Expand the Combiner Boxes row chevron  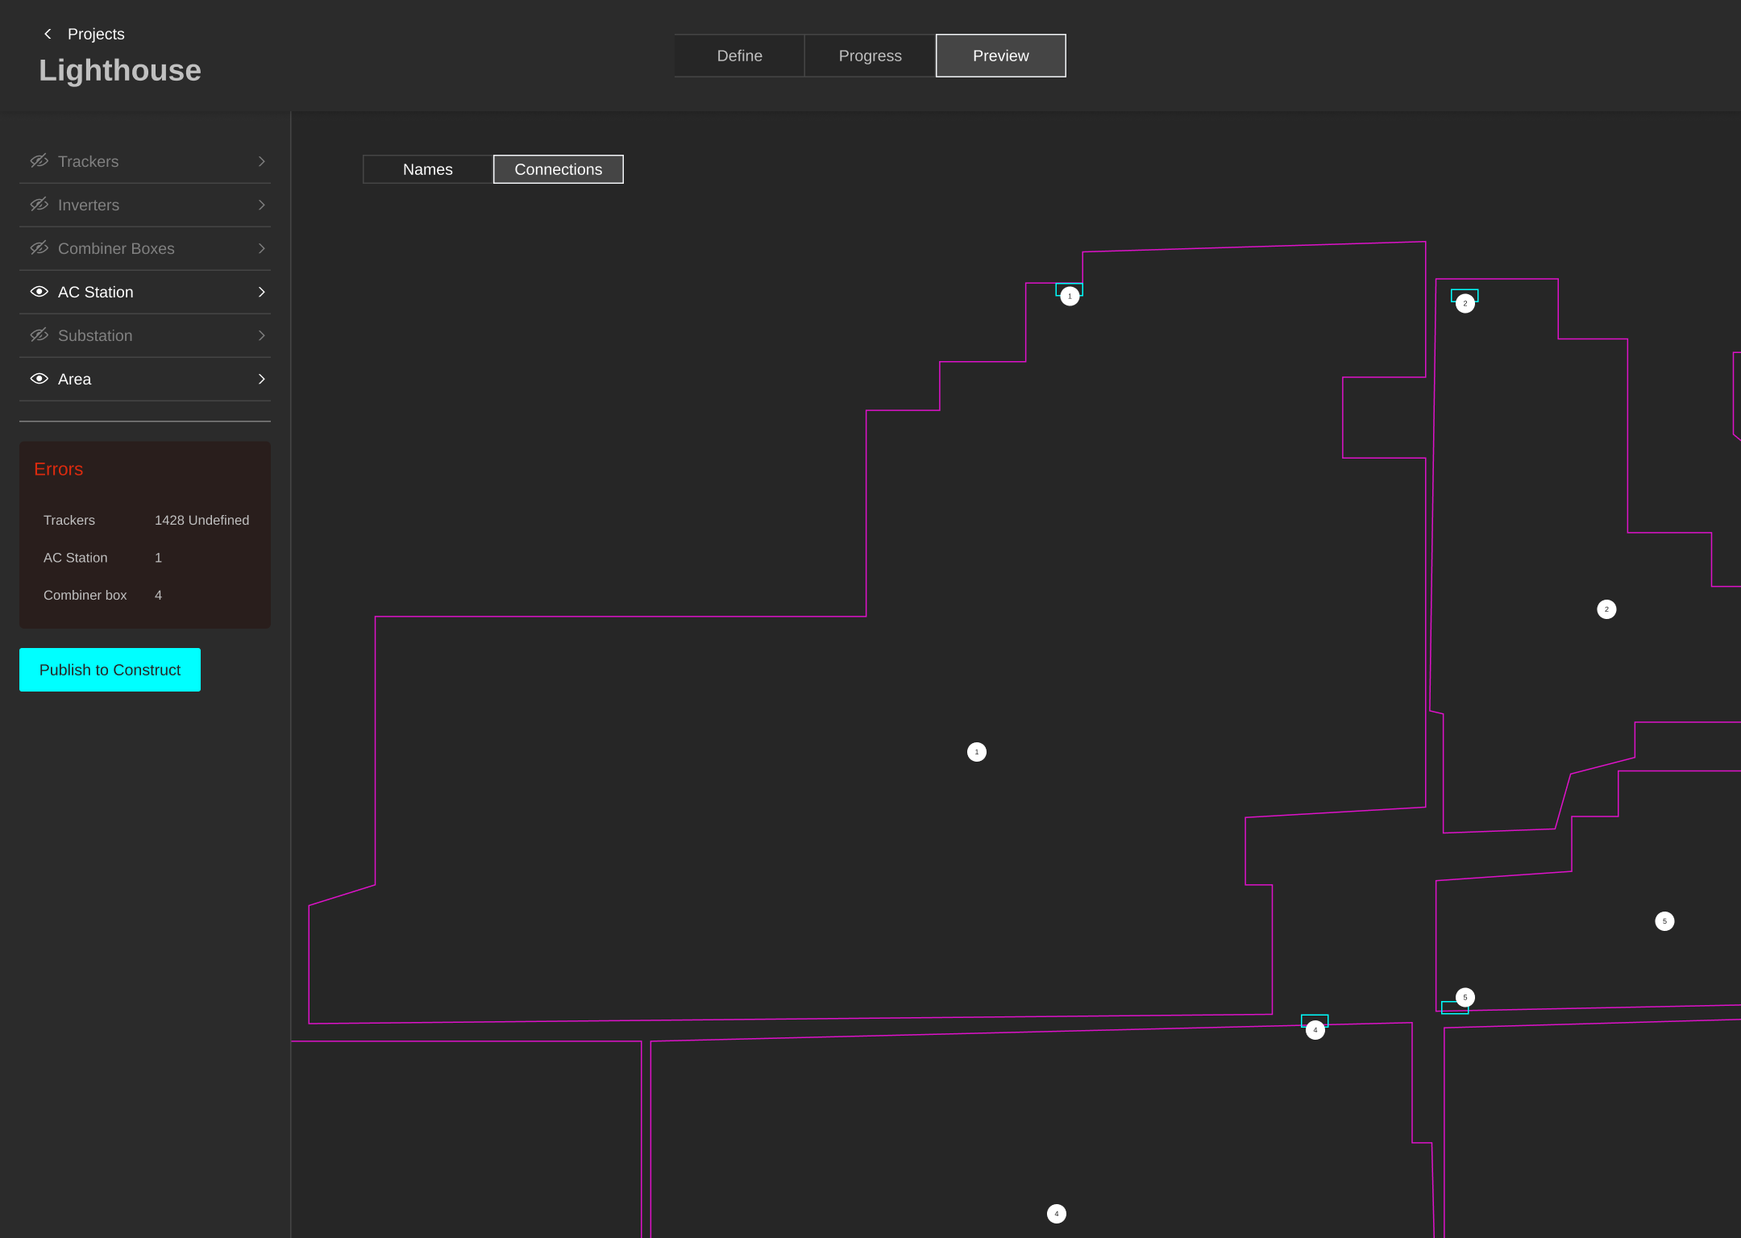[261, 248]
